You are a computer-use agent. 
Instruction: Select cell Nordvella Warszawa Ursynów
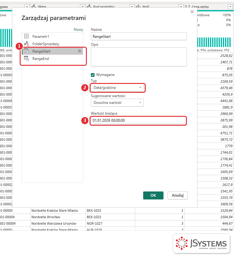(58, 223)
